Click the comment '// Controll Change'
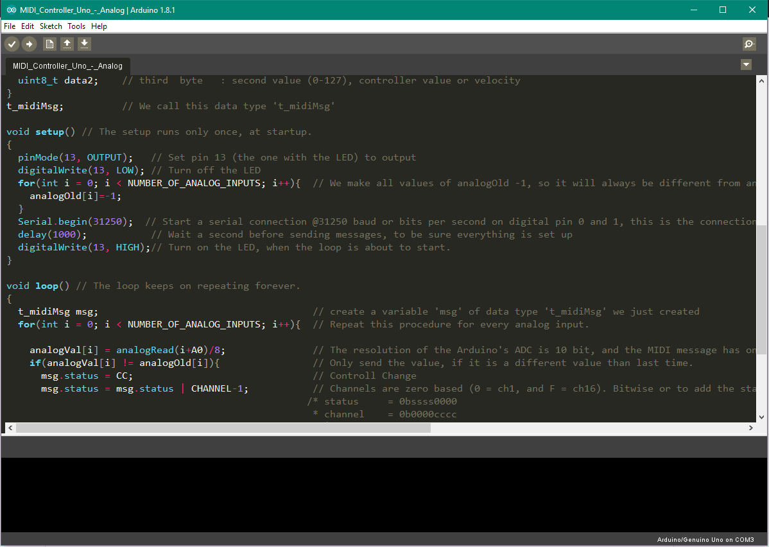 click(x=365, y=376)
